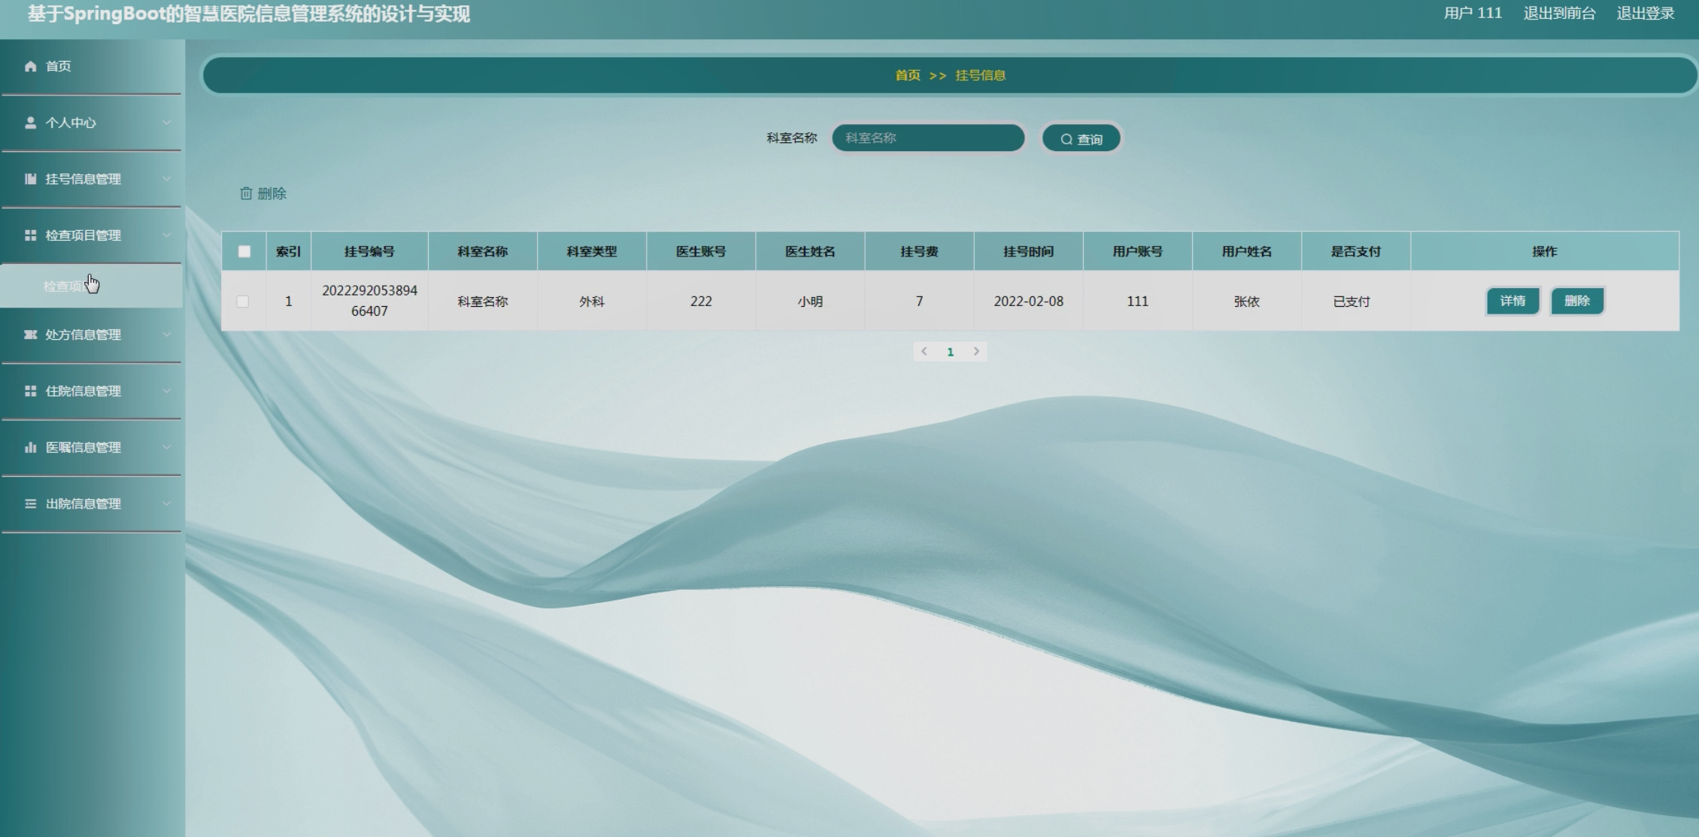
Task: Open the 检查项目 submenu item
Action: (64, 287)
